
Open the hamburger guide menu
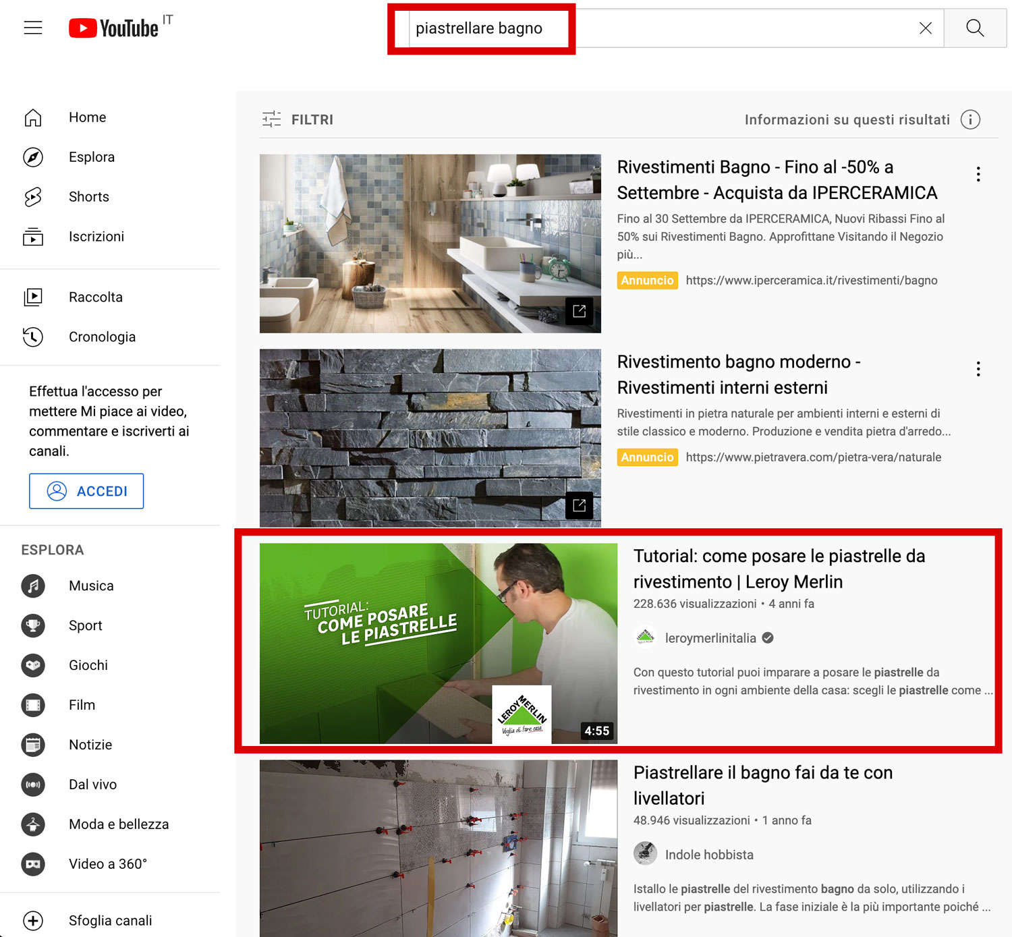33,28
